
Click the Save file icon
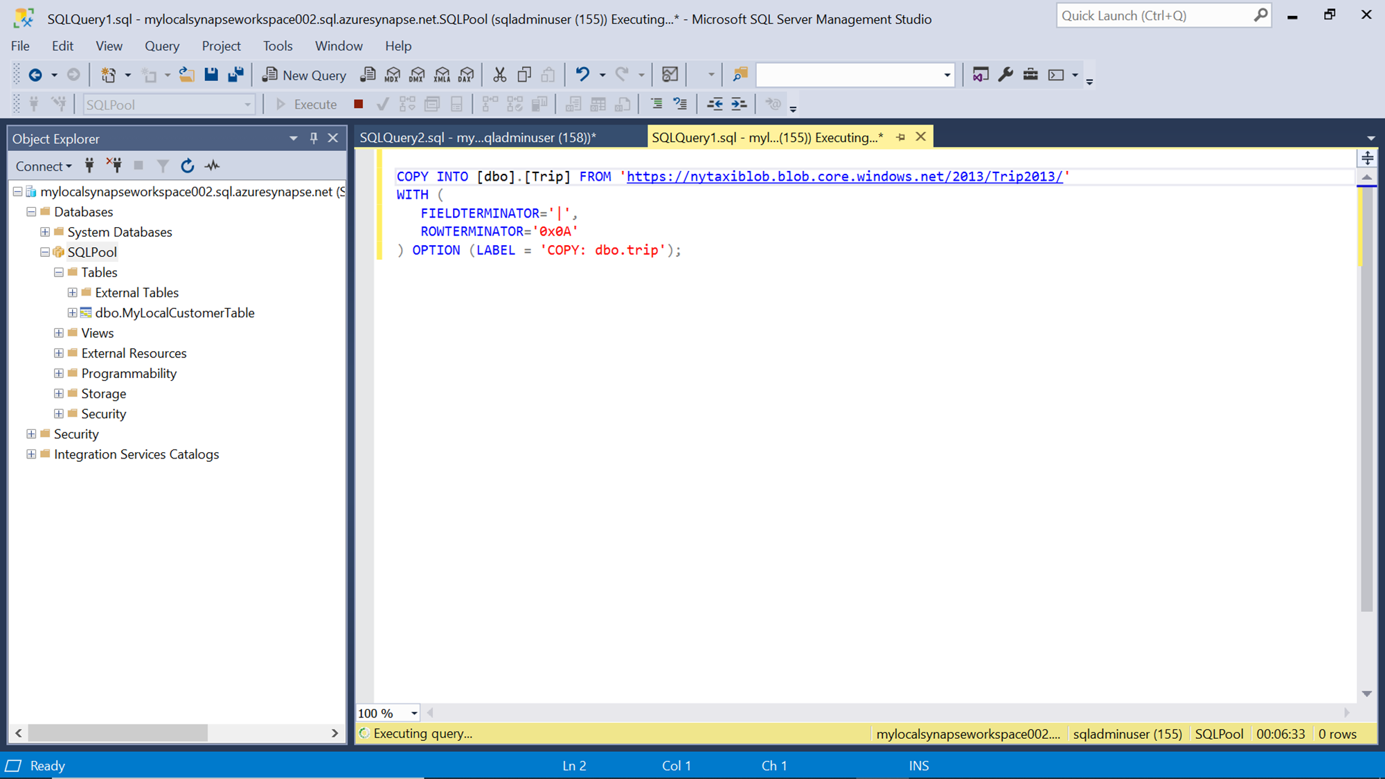click(211, 75)
